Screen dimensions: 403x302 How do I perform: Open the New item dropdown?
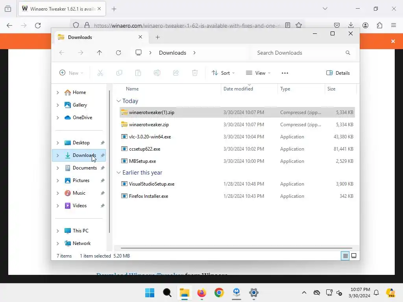click(x=71, y=73)
